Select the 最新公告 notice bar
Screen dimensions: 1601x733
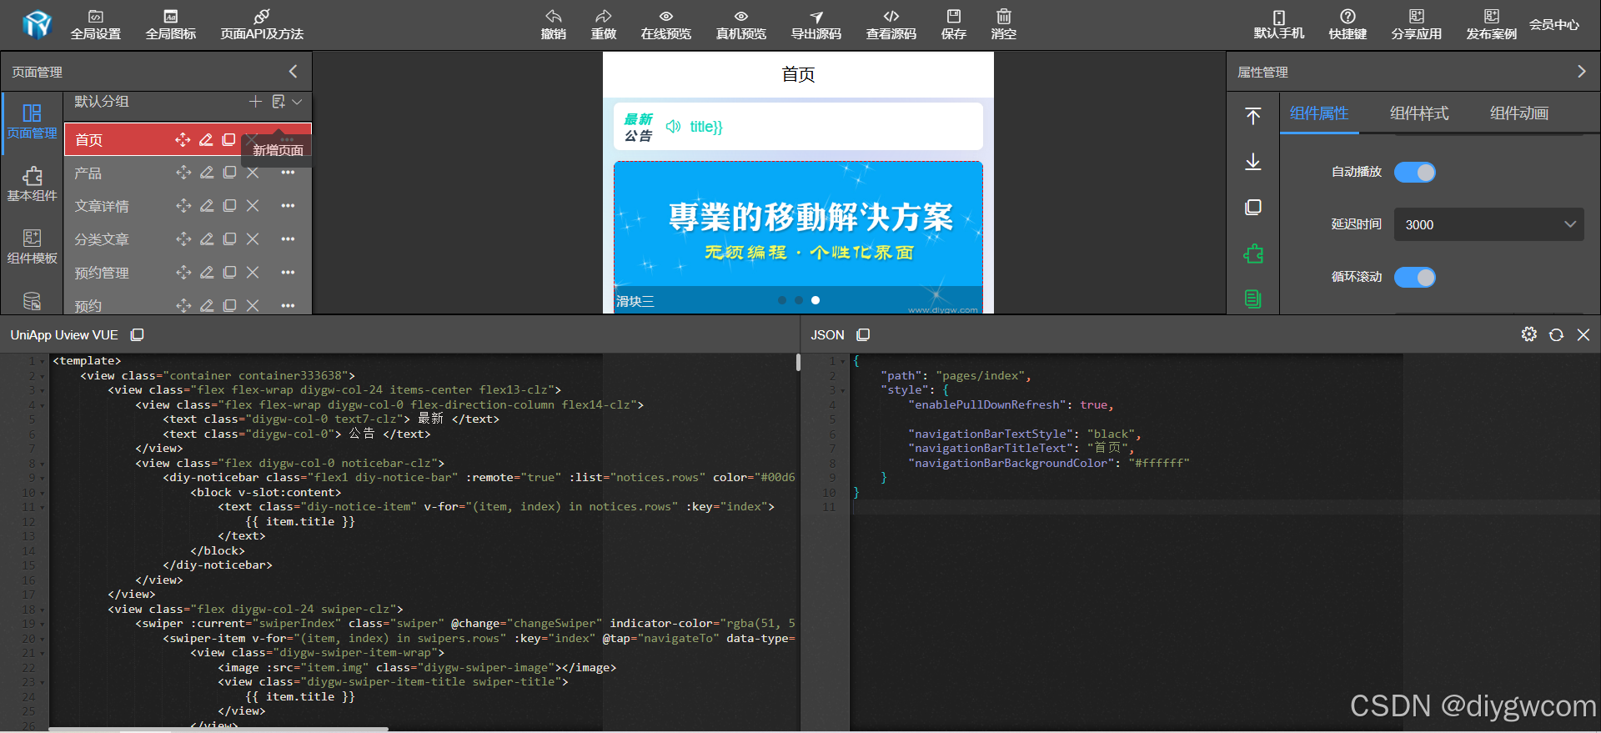[x=798, y=126]
